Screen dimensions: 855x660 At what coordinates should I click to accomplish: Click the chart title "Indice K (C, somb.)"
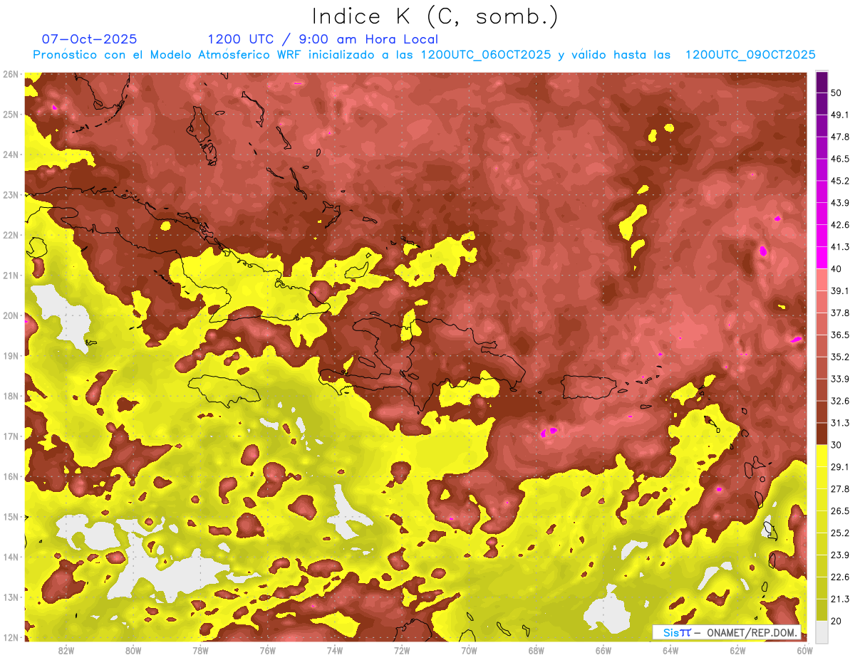tap(435, 16)
